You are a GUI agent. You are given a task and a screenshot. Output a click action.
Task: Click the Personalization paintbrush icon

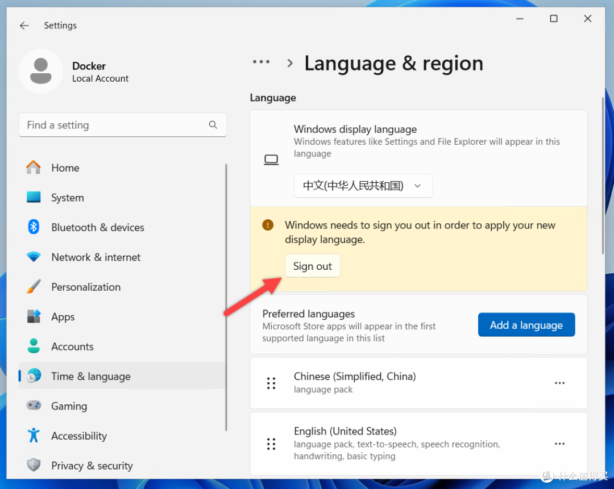pos(34,287)
